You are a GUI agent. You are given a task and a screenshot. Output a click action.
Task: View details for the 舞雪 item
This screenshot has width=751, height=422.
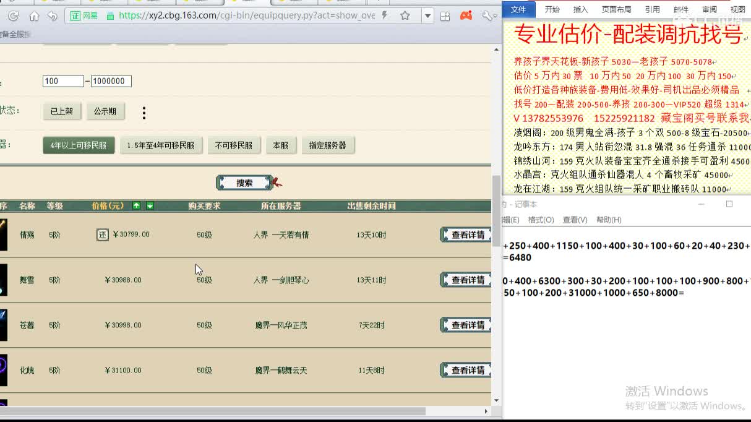click(466, 280)
